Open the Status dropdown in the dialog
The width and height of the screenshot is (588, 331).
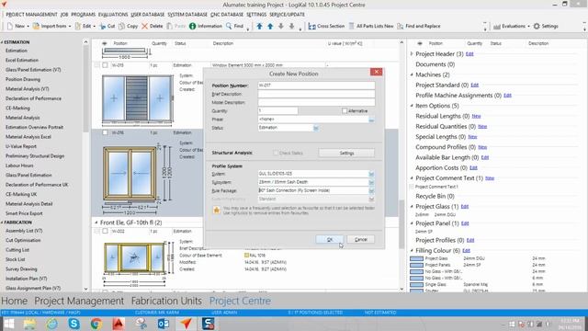tap(316, 128)
